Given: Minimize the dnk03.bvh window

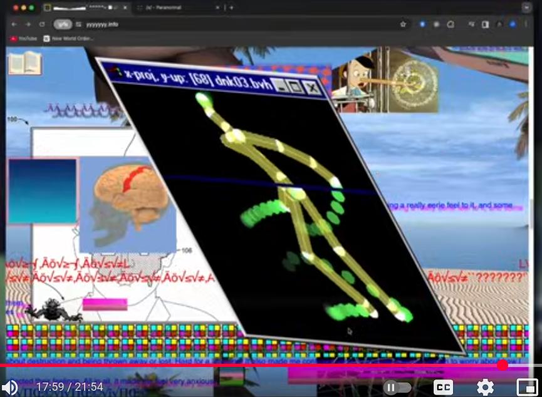Looking at the screenshot, I should [280, 85].
